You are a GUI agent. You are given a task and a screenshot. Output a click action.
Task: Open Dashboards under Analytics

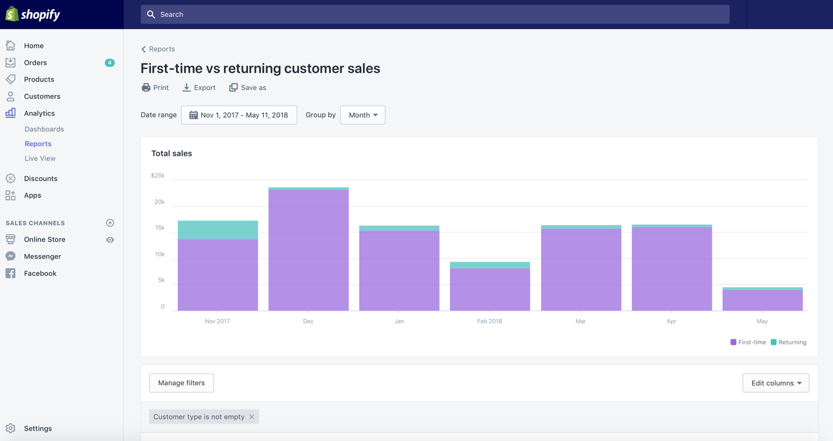pos(44,129)
